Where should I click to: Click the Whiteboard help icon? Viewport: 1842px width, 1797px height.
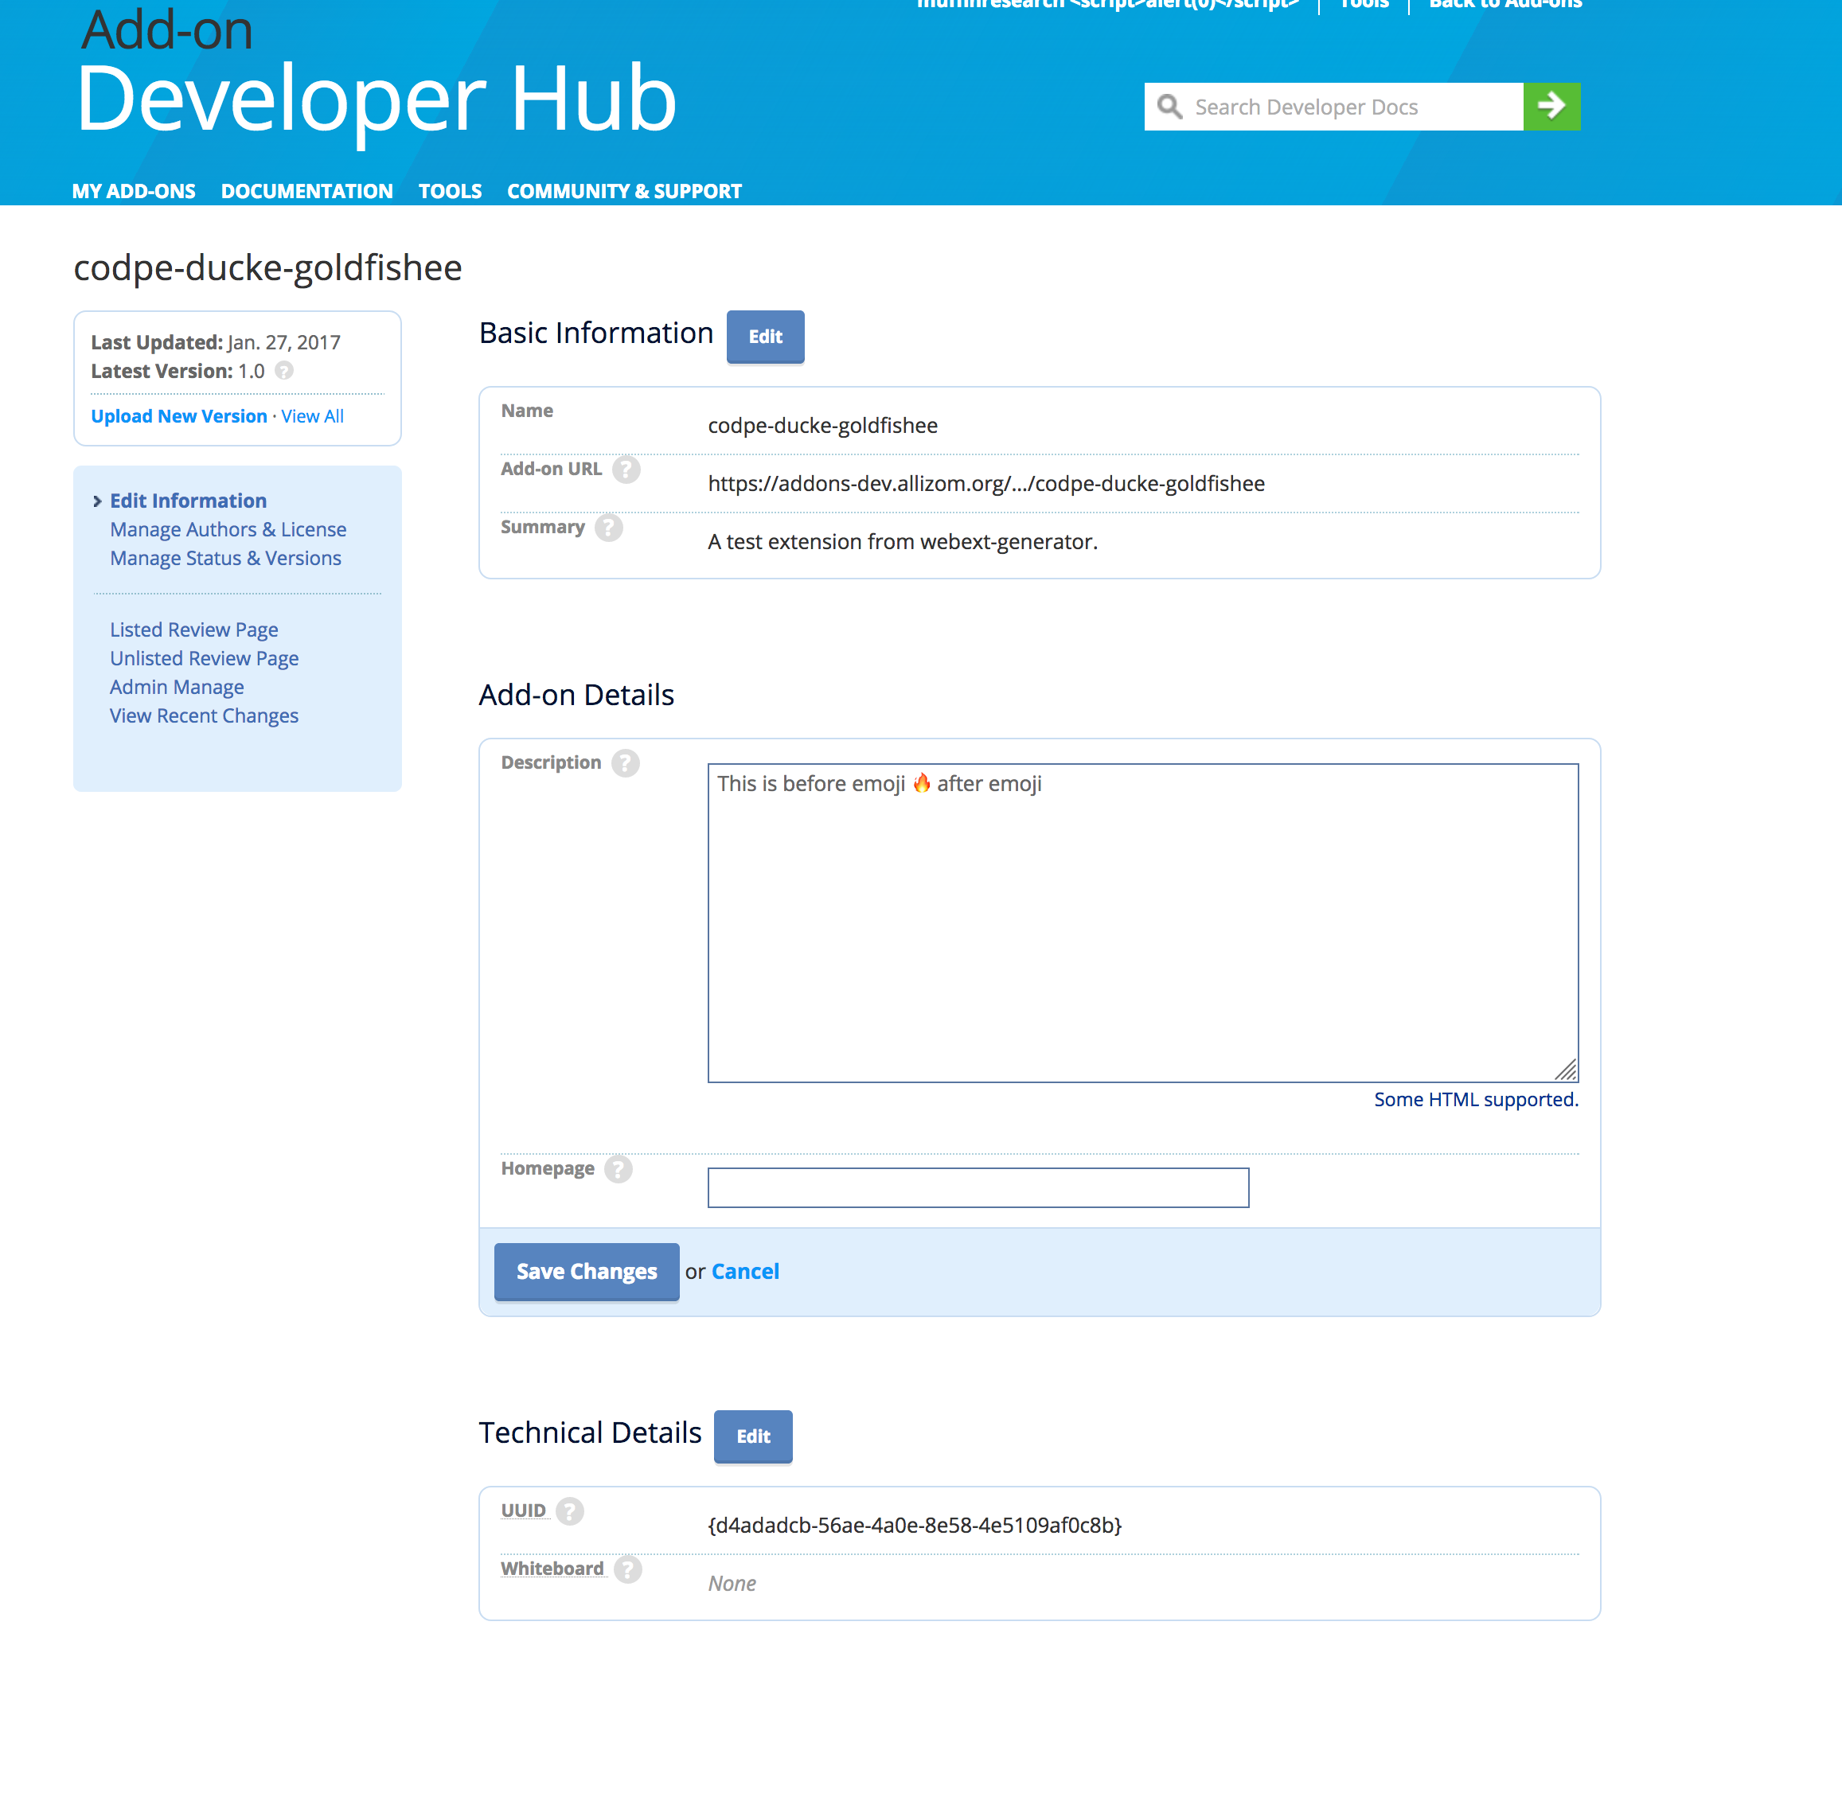coord(627,1569)
